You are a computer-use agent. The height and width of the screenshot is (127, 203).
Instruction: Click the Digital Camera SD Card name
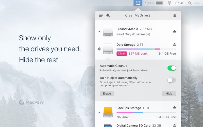(133, 125)
